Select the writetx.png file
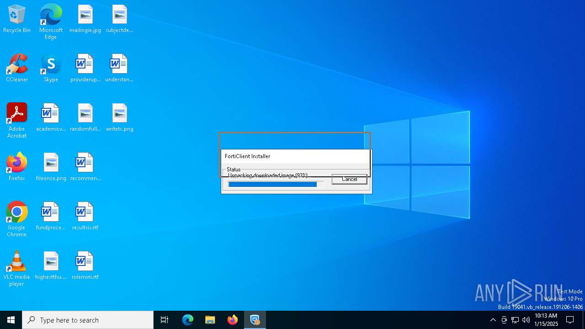This screenshot has height=329, width=585. [119, 118]
